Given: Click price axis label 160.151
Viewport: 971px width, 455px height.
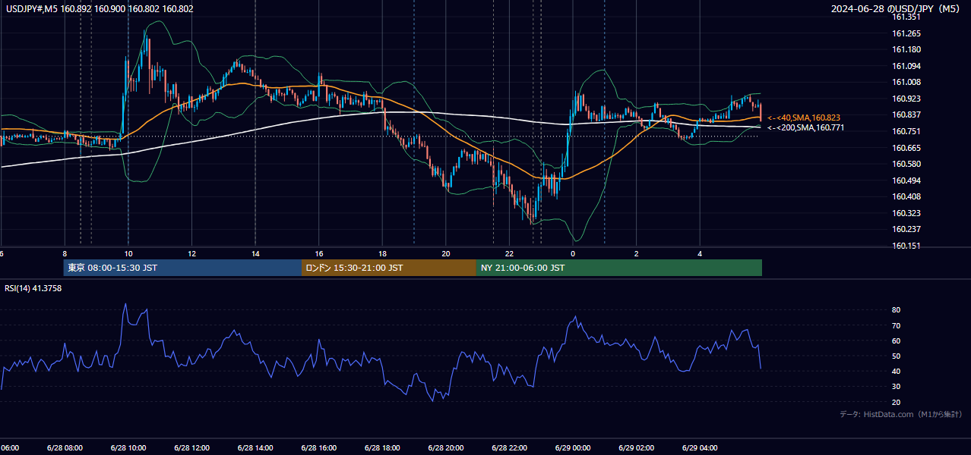Looking at the screenshot, I should (x=906, y=246).
